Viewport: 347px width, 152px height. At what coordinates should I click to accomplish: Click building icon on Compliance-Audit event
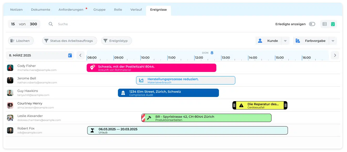[x=123, y=93]
